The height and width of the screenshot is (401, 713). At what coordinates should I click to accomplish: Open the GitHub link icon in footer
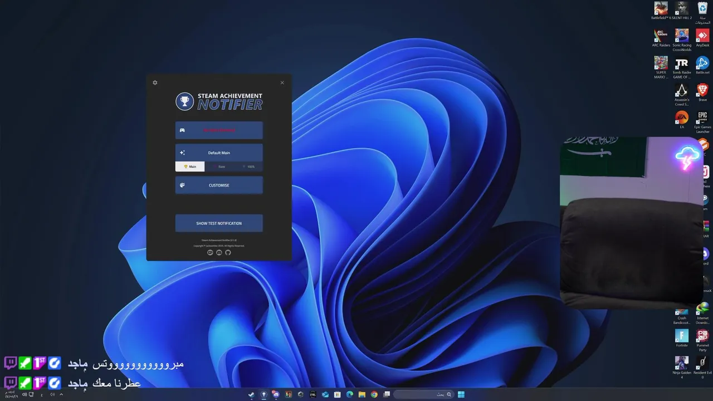228,252
